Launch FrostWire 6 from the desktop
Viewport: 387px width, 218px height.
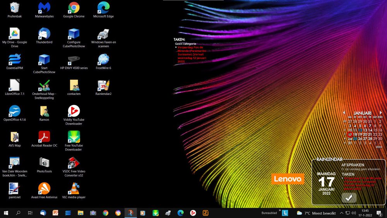coord(103,60)
